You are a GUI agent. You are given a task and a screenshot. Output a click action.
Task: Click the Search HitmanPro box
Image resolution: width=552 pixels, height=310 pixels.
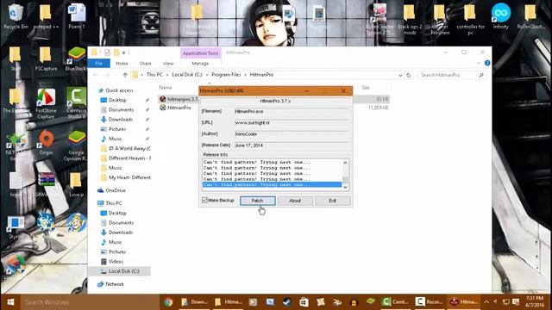pos(452,75)
